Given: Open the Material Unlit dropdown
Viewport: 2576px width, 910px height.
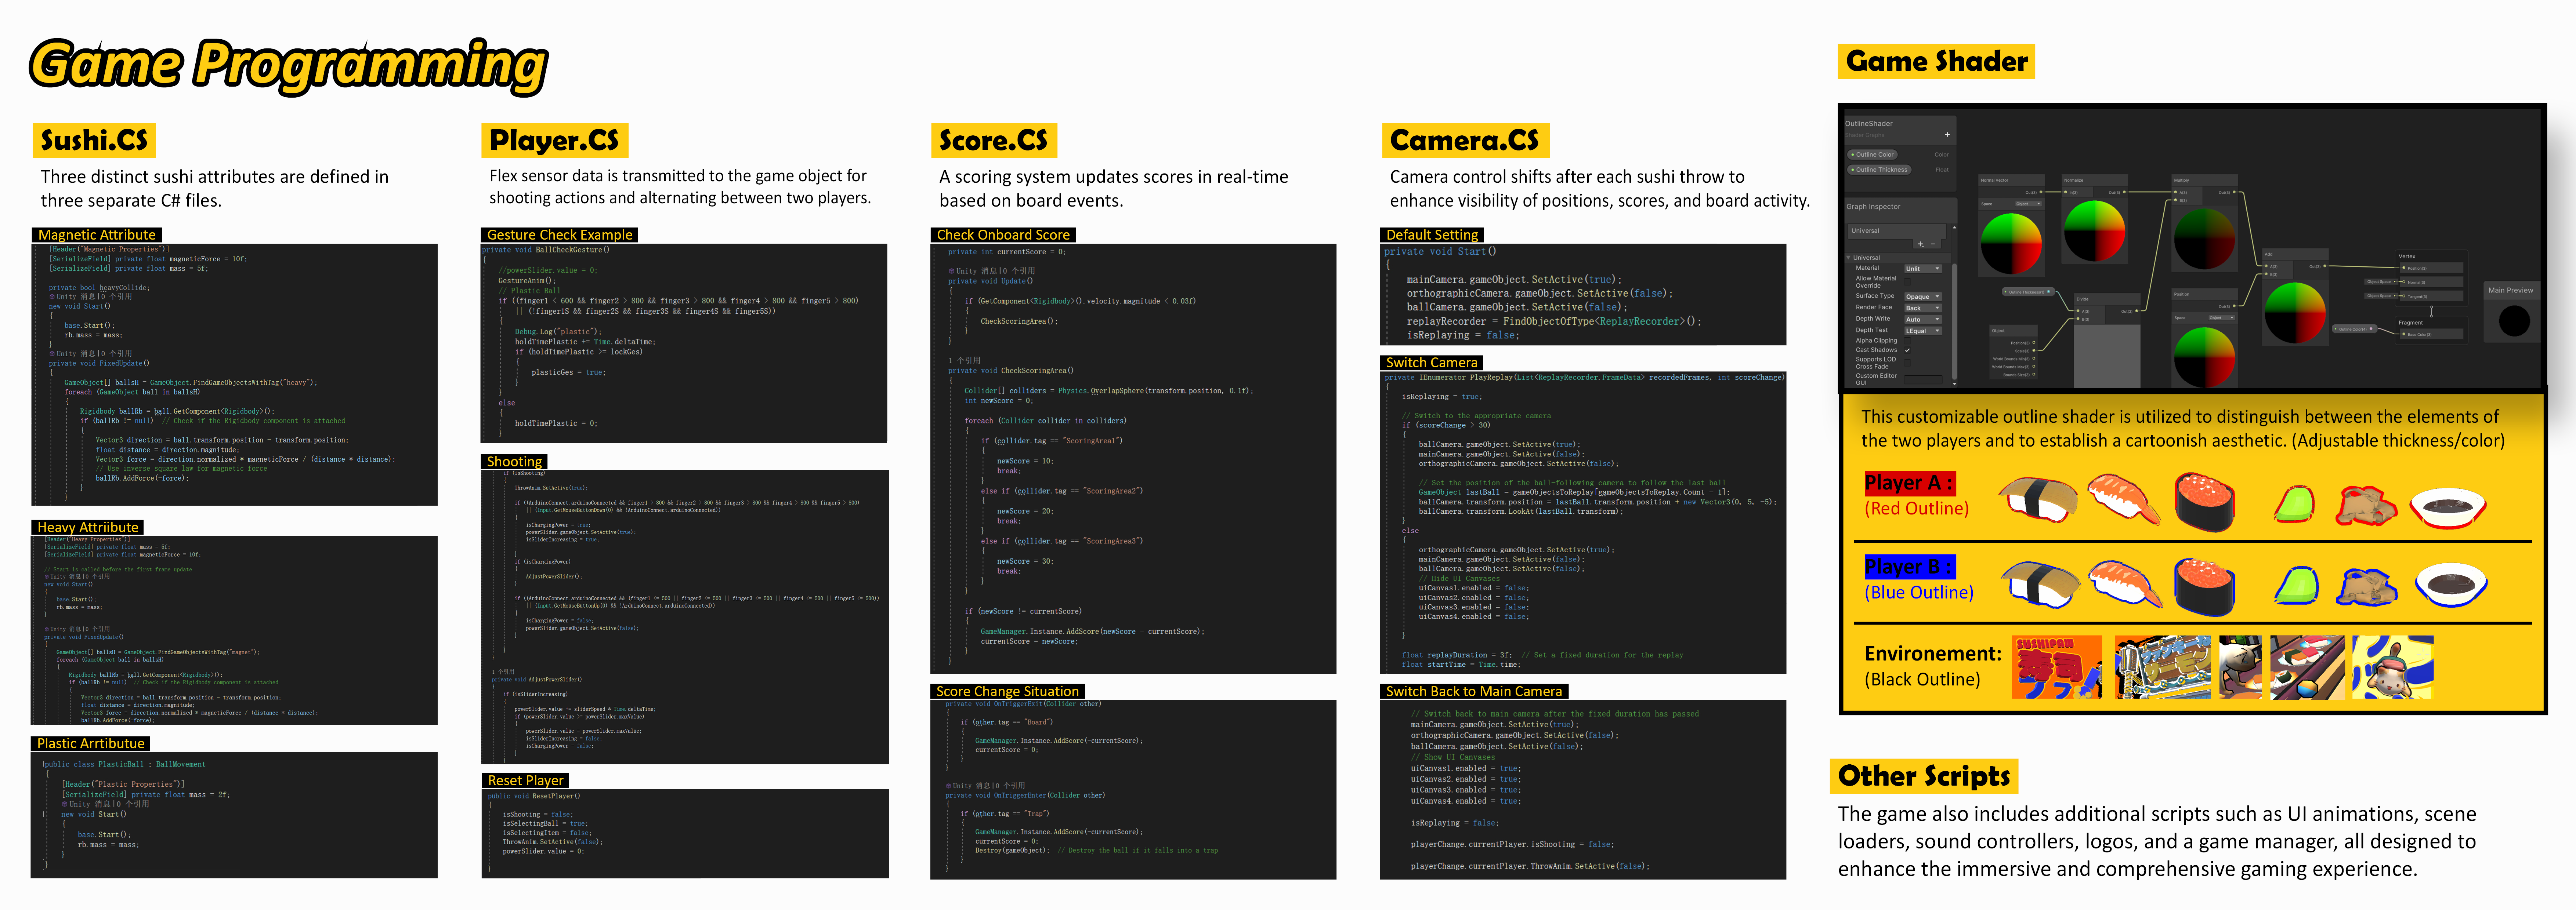Looking at the screenshot, I should click(1923, 269).
